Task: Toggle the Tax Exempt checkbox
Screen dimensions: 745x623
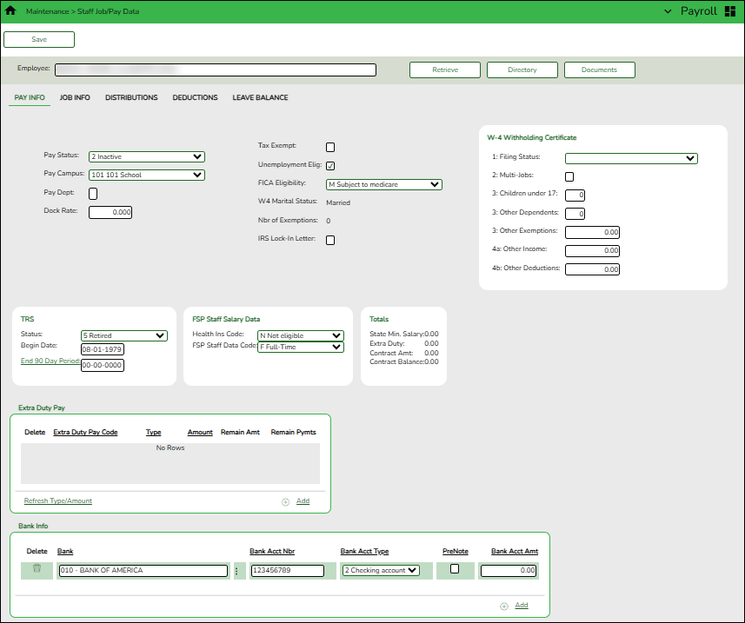Action: 330,147
